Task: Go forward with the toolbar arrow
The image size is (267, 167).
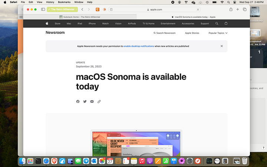Action: [x=89, y=9]
